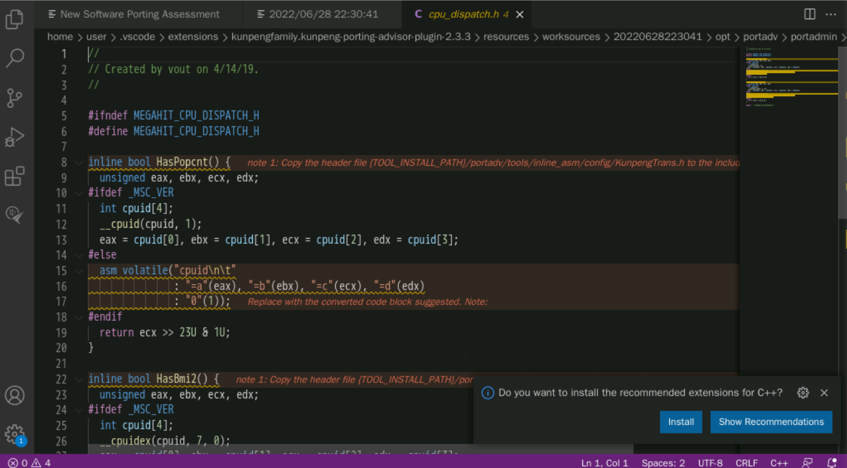The width and height of the screenshot is (847, 468).
Task: Dismiss the C++ extensions notification
Action: [x=824, y=392]
